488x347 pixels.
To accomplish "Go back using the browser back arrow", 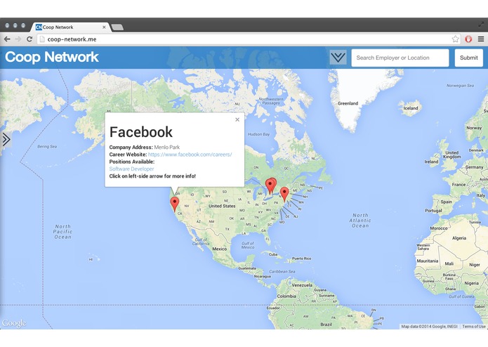I will click(x=7, y=39).
